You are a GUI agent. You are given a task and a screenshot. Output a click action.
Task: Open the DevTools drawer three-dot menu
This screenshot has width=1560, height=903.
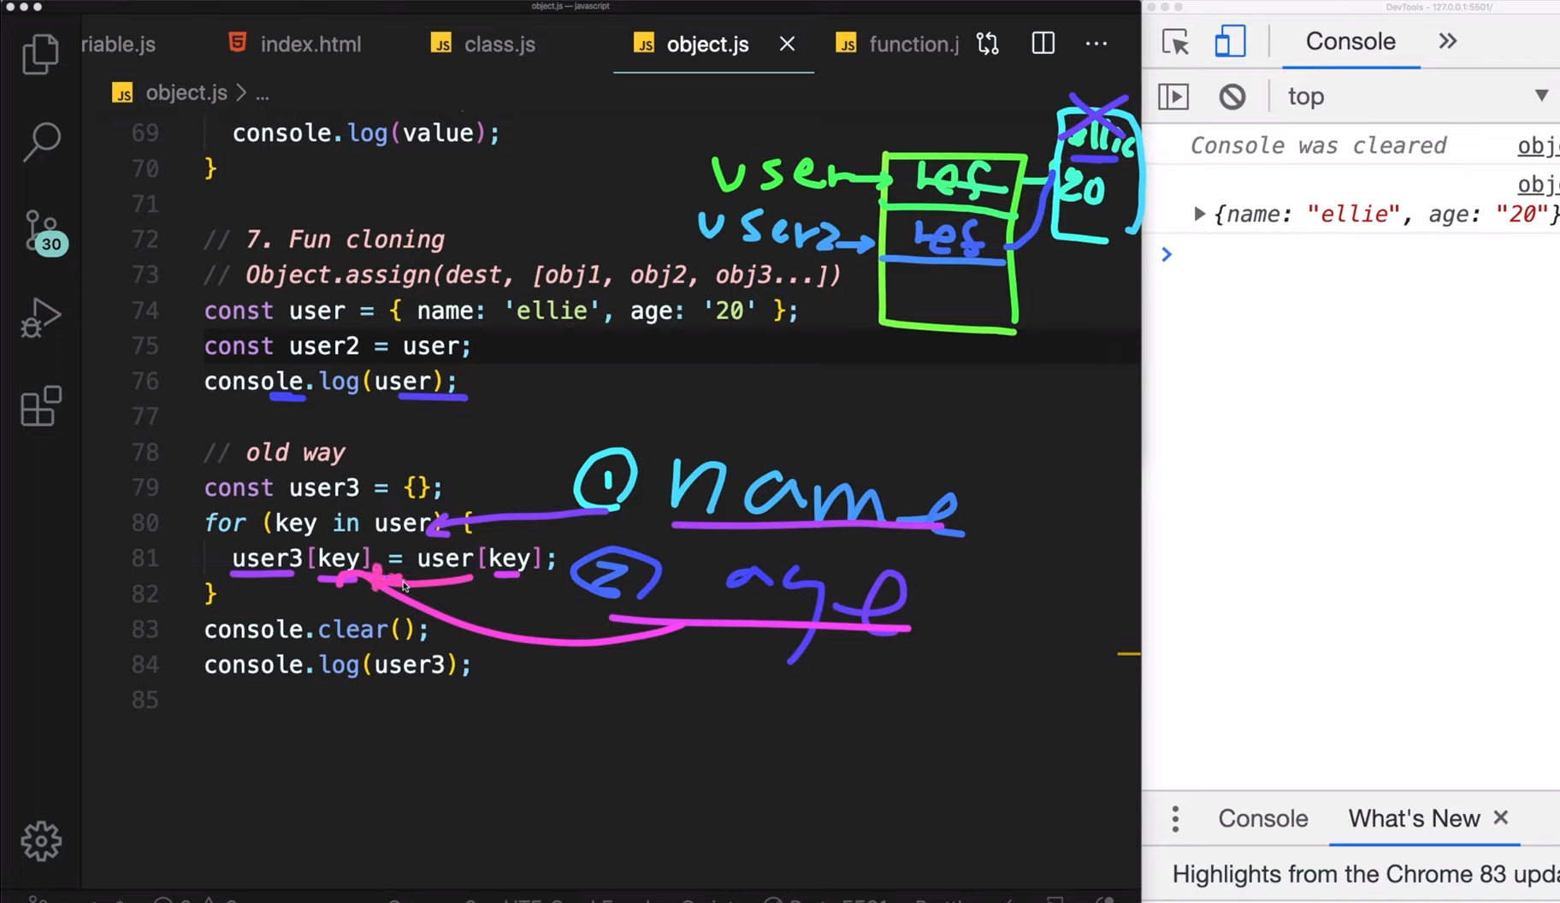tap(1175, 818)
